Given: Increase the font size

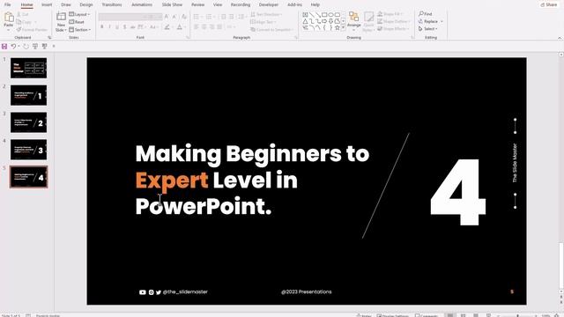Looking at the screenshot, I should (x=167, y=17).
